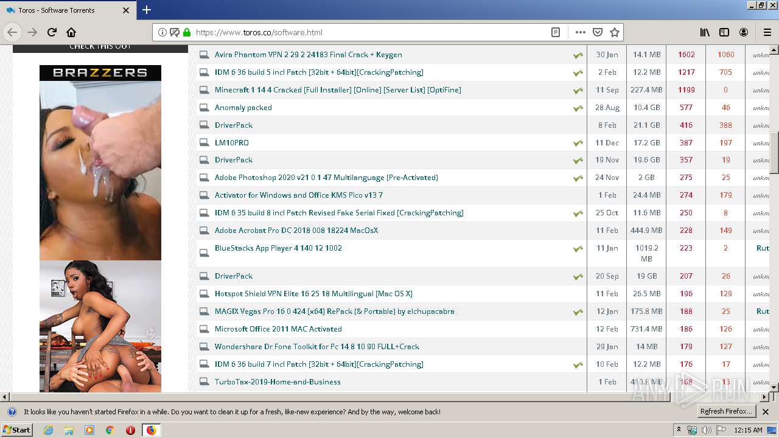Image resolution: width=779 pixels, height=438 pixels.
Task: Launch Windows Media Player from the taskbar
Action: pos(89,430)
